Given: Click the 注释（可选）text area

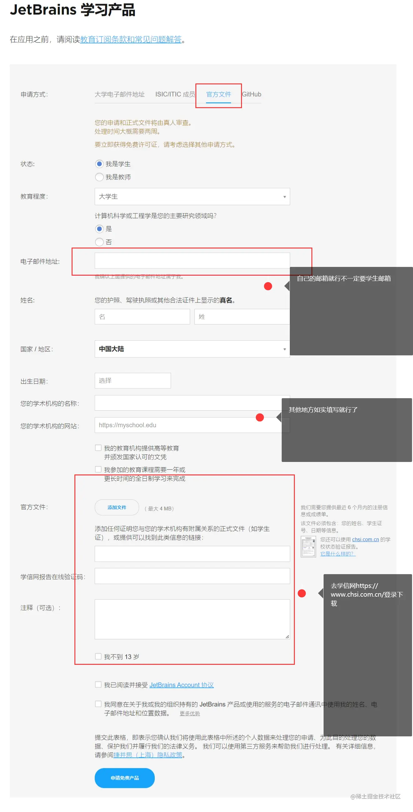Looking at the screenshot, I should [192, 619].
